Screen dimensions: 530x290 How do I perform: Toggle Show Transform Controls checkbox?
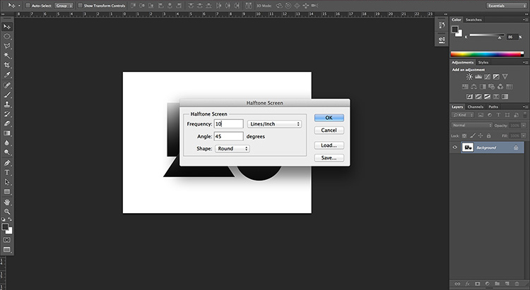(80, 6)
